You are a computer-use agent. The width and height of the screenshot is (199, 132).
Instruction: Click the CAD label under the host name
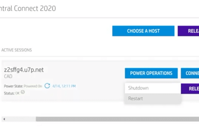click(8, 76)
